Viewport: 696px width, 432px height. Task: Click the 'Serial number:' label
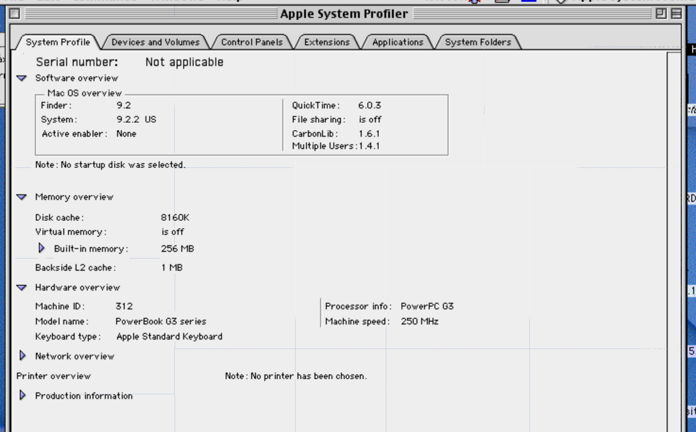pos(77,62)
